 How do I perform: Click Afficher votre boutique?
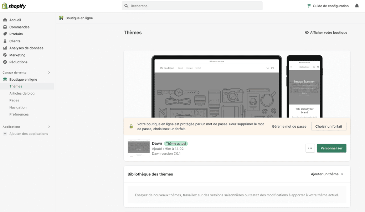click(x=327, y=32)
